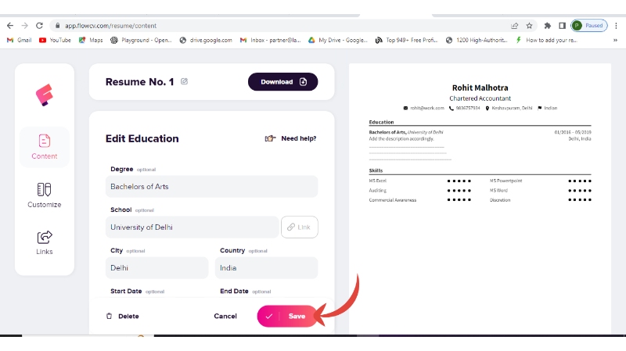
Task: Open the Content section in sidebar
Action: click(x=45, y=146)
